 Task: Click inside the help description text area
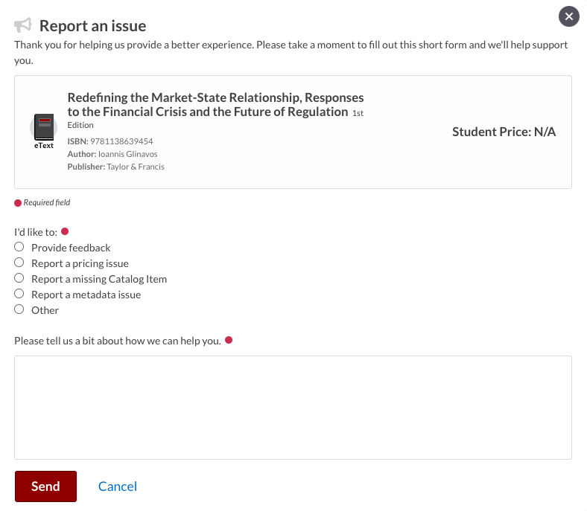pyautogui.click(x=293, y=408)
